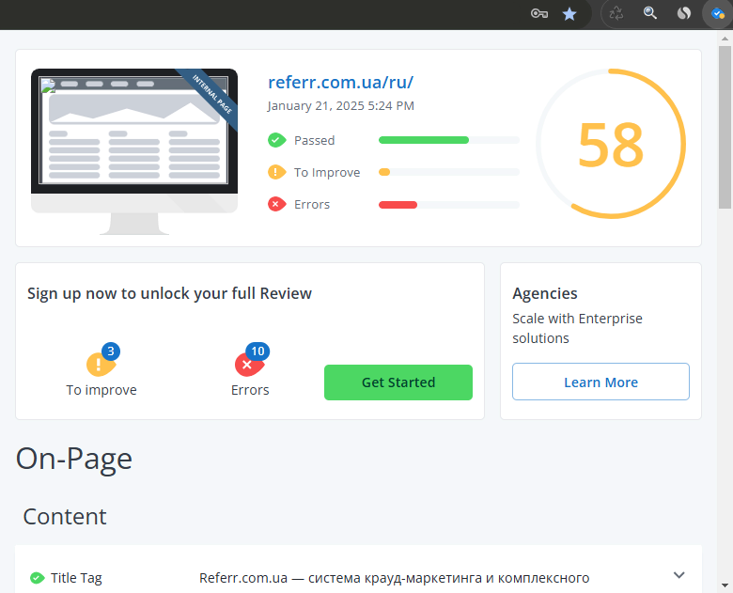Screen dimensions: 733x593
Task: Click the vertical scrollbar thumb
Action: (725, 127)
